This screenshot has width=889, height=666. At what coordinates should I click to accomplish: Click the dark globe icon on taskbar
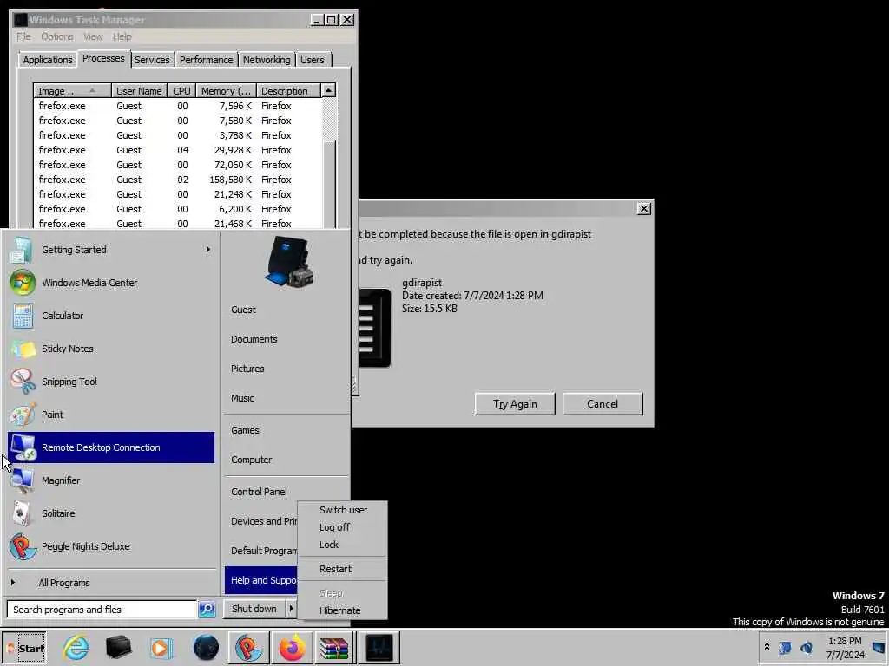click(206, 647)
